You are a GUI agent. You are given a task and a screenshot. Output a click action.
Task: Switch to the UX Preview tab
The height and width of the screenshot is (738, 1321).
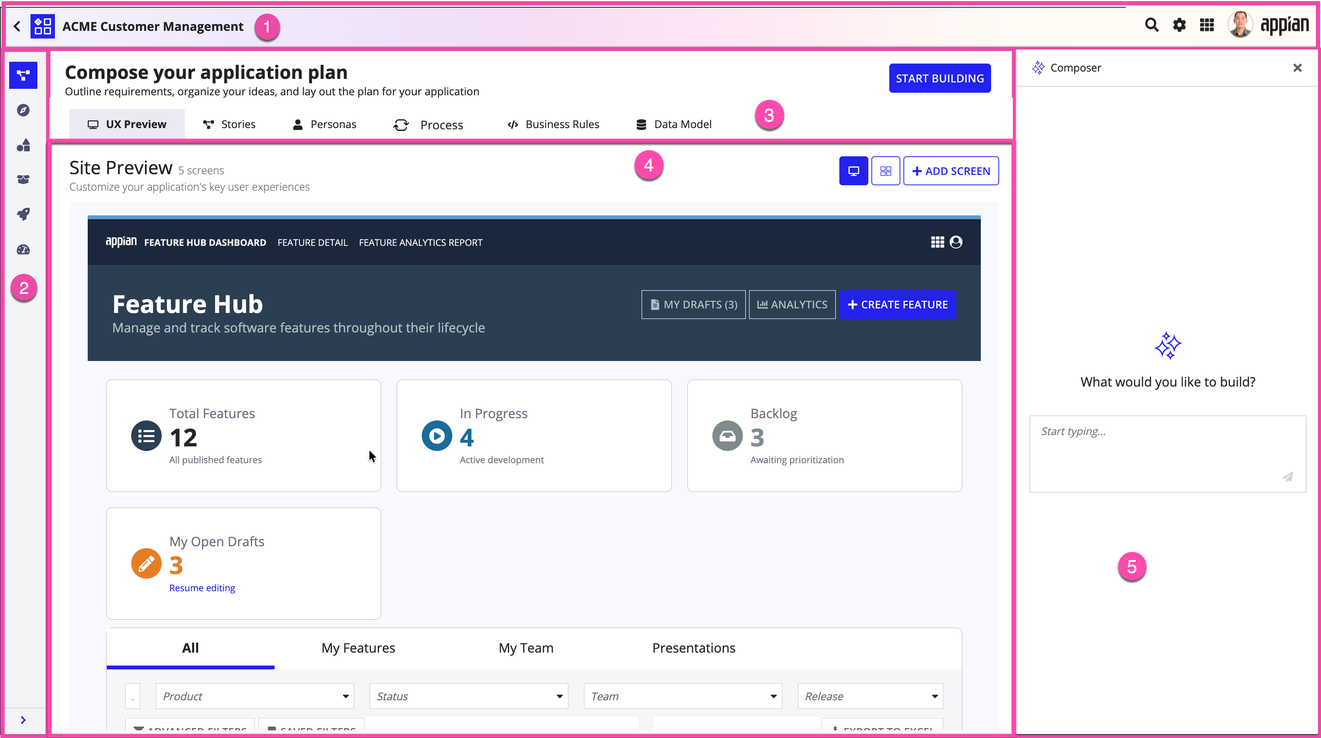pyautogui.click(x=127, y=124)
